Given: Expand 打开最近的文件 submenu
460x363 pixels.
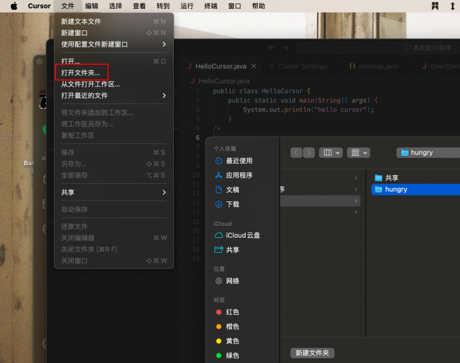Looking at the screenshot, I should coord(113,95).
